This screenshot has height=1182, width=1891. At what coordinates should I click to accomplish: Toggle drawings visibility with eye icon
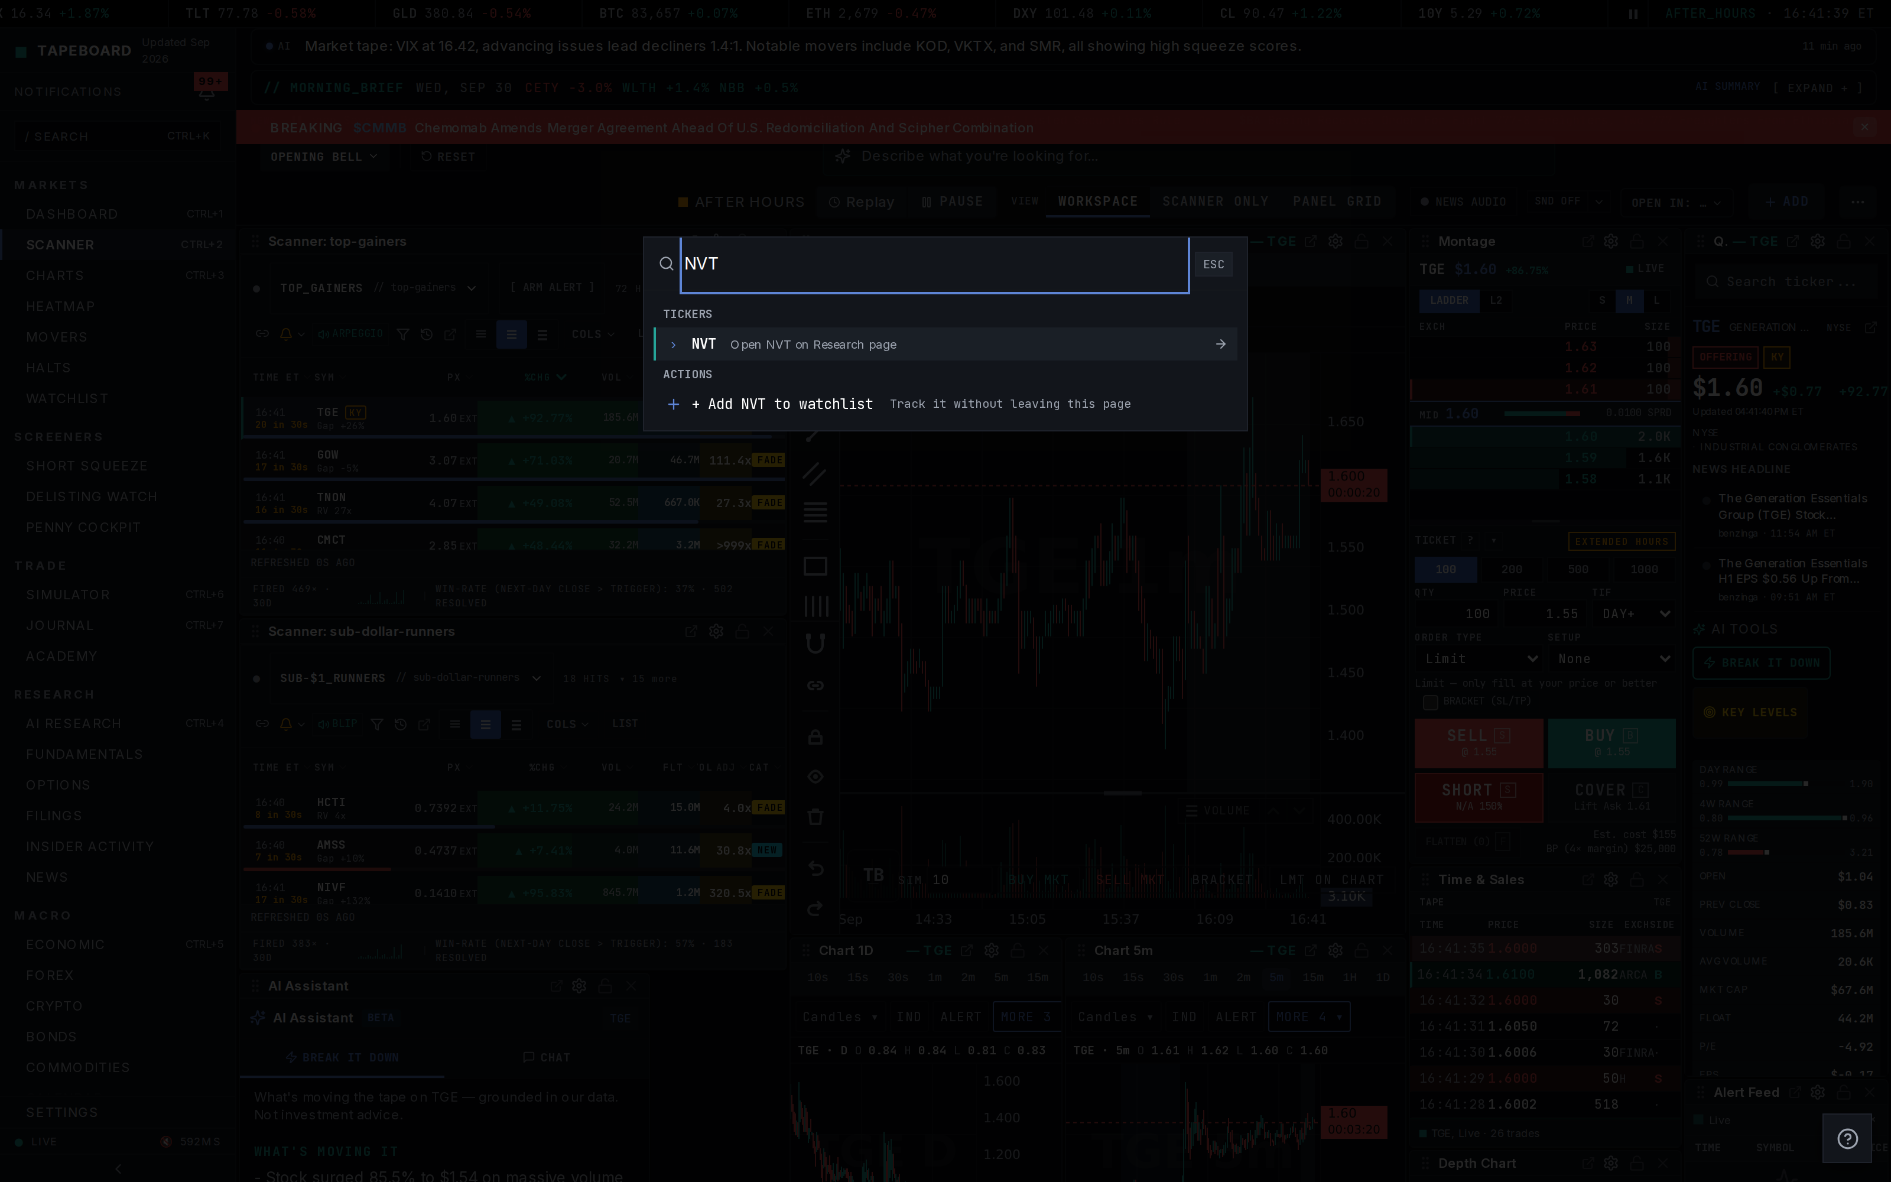point(815,777)
